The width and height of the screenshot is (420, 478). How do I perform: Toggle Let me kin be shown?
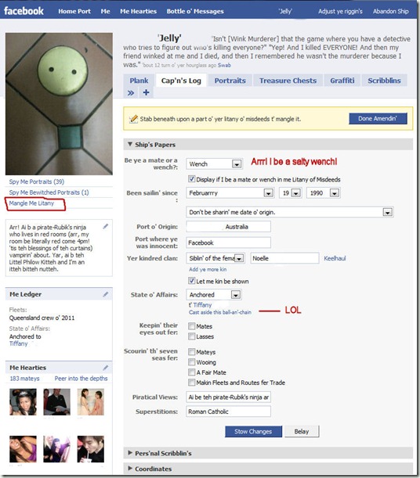point(191,281)
